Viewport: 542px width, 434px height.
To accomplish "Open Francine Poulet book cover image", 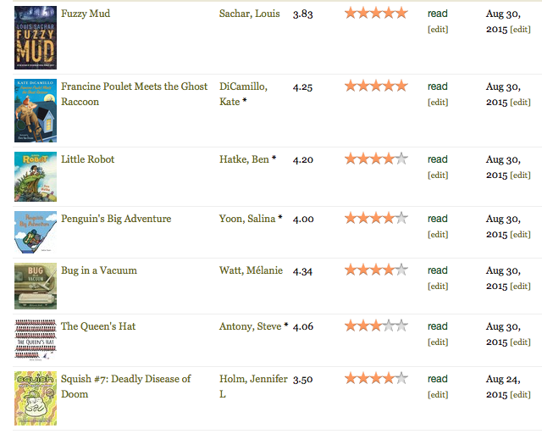I will pos(36,110).
